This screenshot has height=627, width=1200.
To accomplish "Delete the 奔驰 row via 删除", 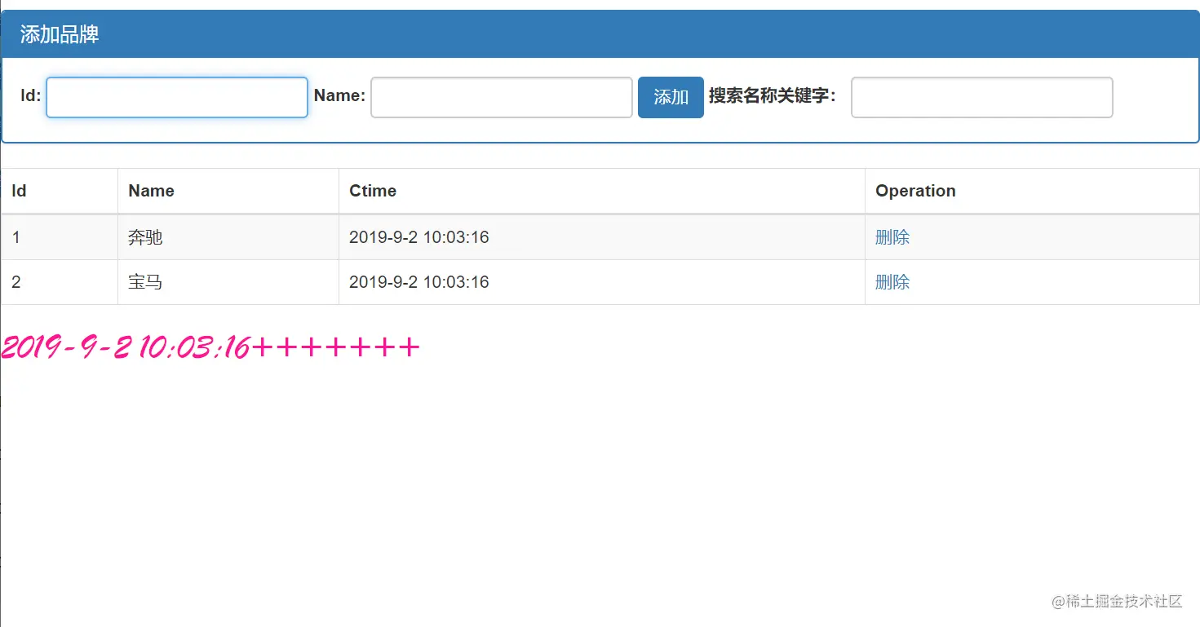I will tap(892, 237).
